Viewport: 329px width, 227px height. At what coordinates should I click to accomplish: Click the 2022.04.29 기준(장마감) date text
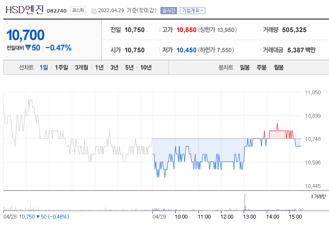(127, 10)
